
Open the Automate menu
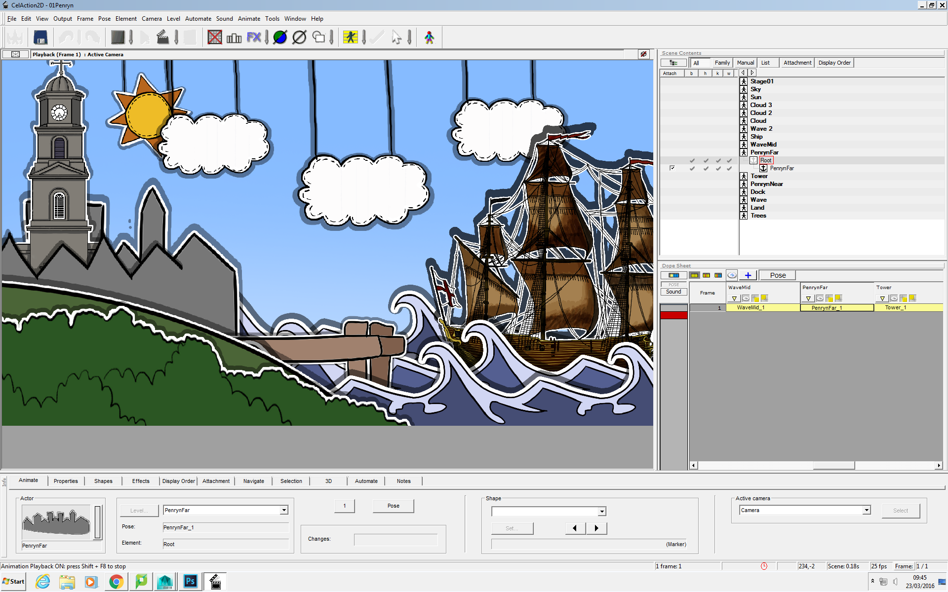coord(198,19)
